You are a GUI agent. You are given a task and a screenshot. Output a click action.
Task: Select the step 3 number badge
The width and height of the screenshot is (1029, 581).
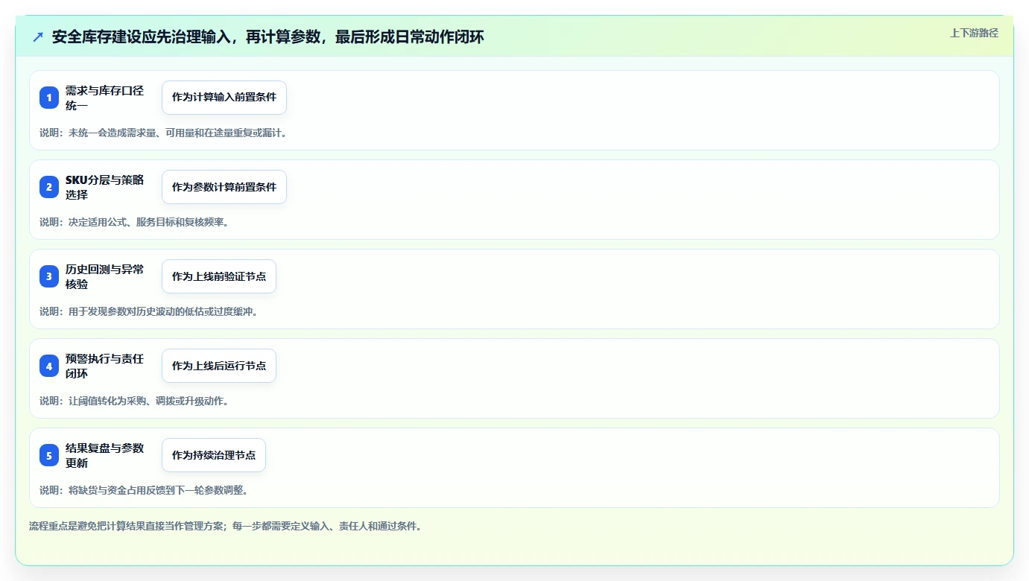point(49,276)
